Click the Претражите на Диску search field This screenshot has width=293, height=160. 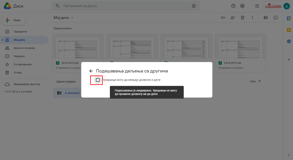[124, 6]
